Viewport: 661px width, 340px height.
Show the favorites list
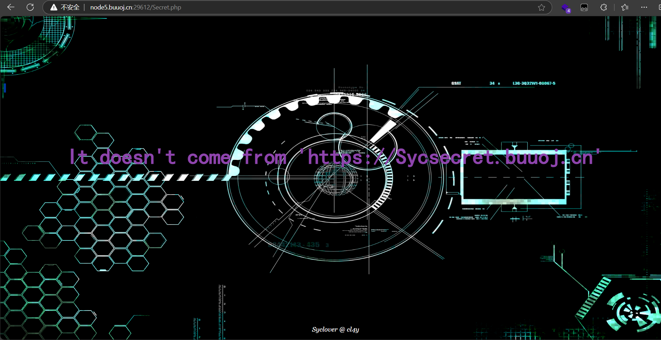[625, 7]
